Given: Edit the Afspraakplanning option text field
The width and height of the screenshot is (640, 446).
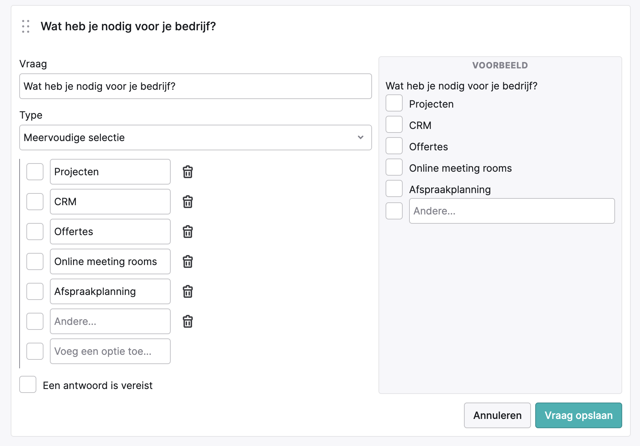Looking at the screenshot, I should coord(110,291).
